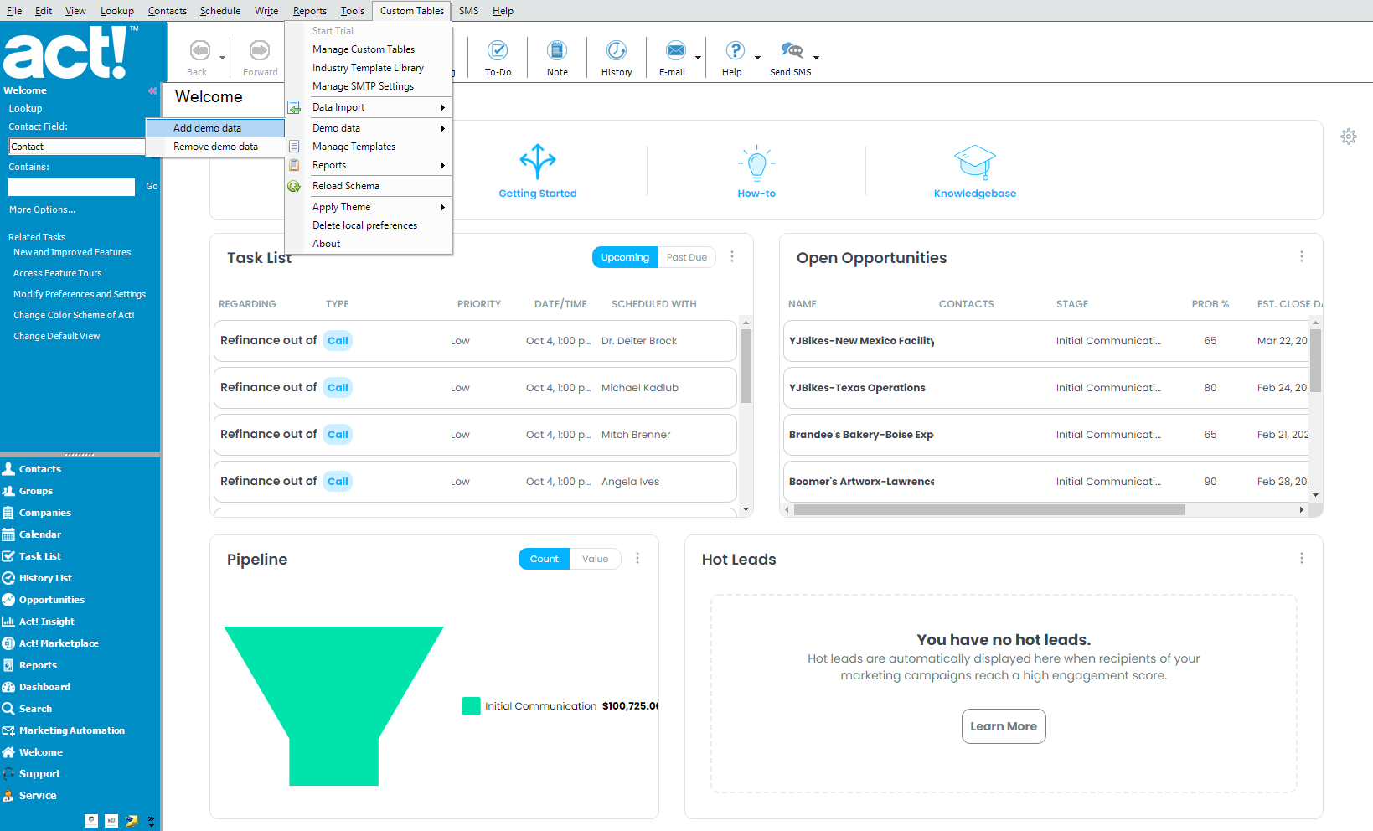Click the E-mail envelope toolbar icon

[x=675, y=50]
